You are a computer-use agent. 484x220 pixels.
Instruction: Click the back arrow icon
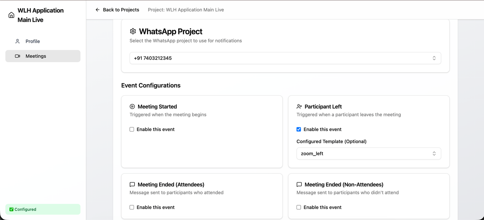pos(97,10)
